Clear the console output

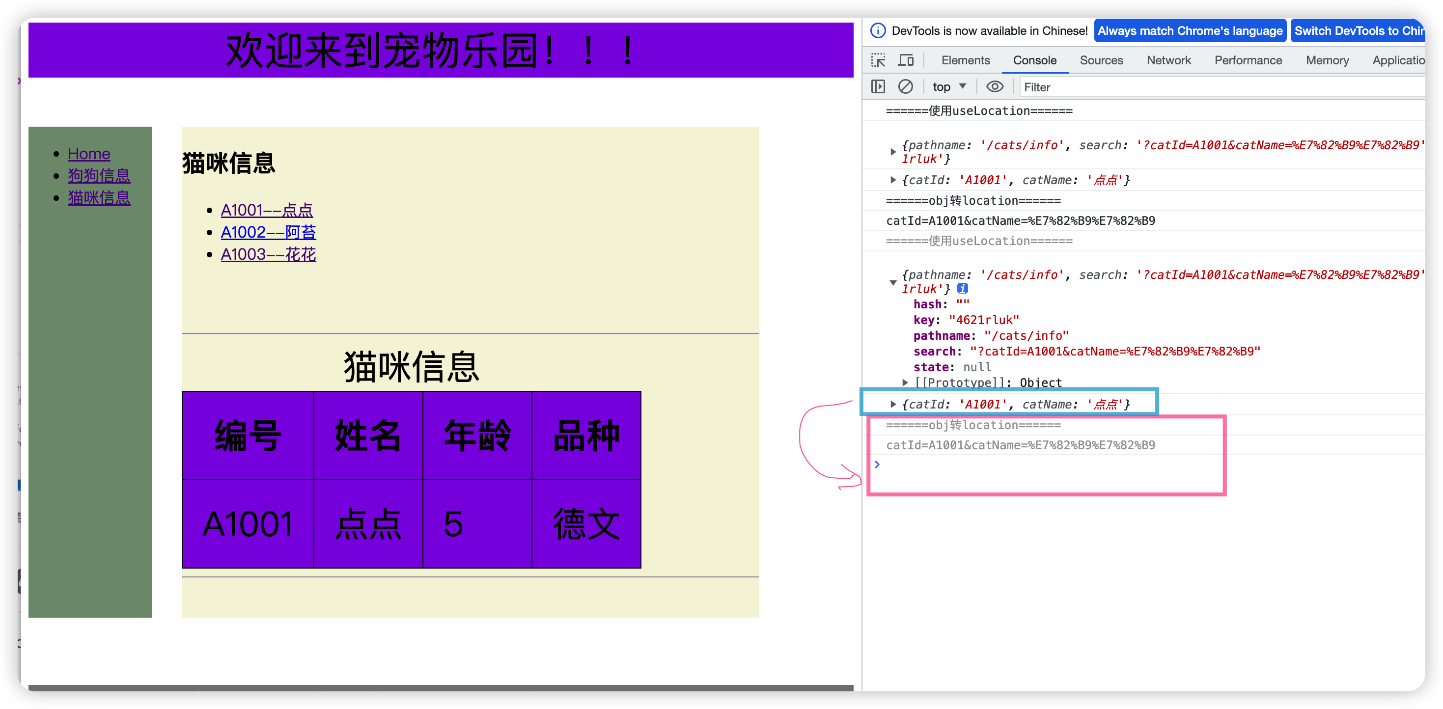point(906,86)
